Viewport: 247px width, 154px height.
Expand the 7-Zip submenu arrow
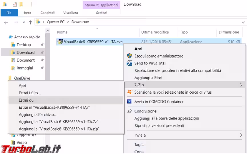coord(241,85)
